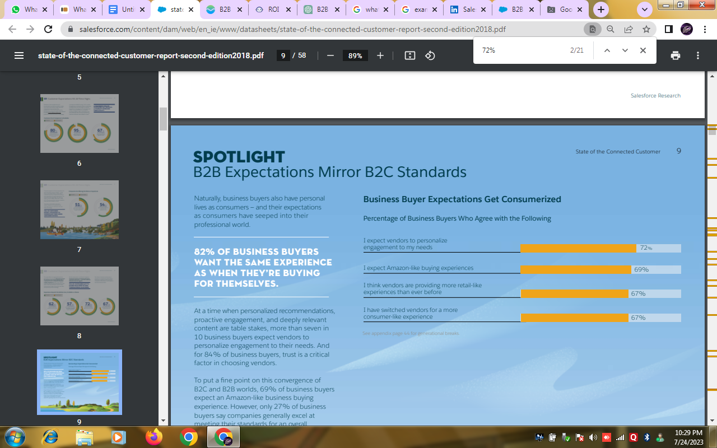Switch to the Goo tab at the end
The width and height of the screenshot is (717, 448).
coord(565,10)
